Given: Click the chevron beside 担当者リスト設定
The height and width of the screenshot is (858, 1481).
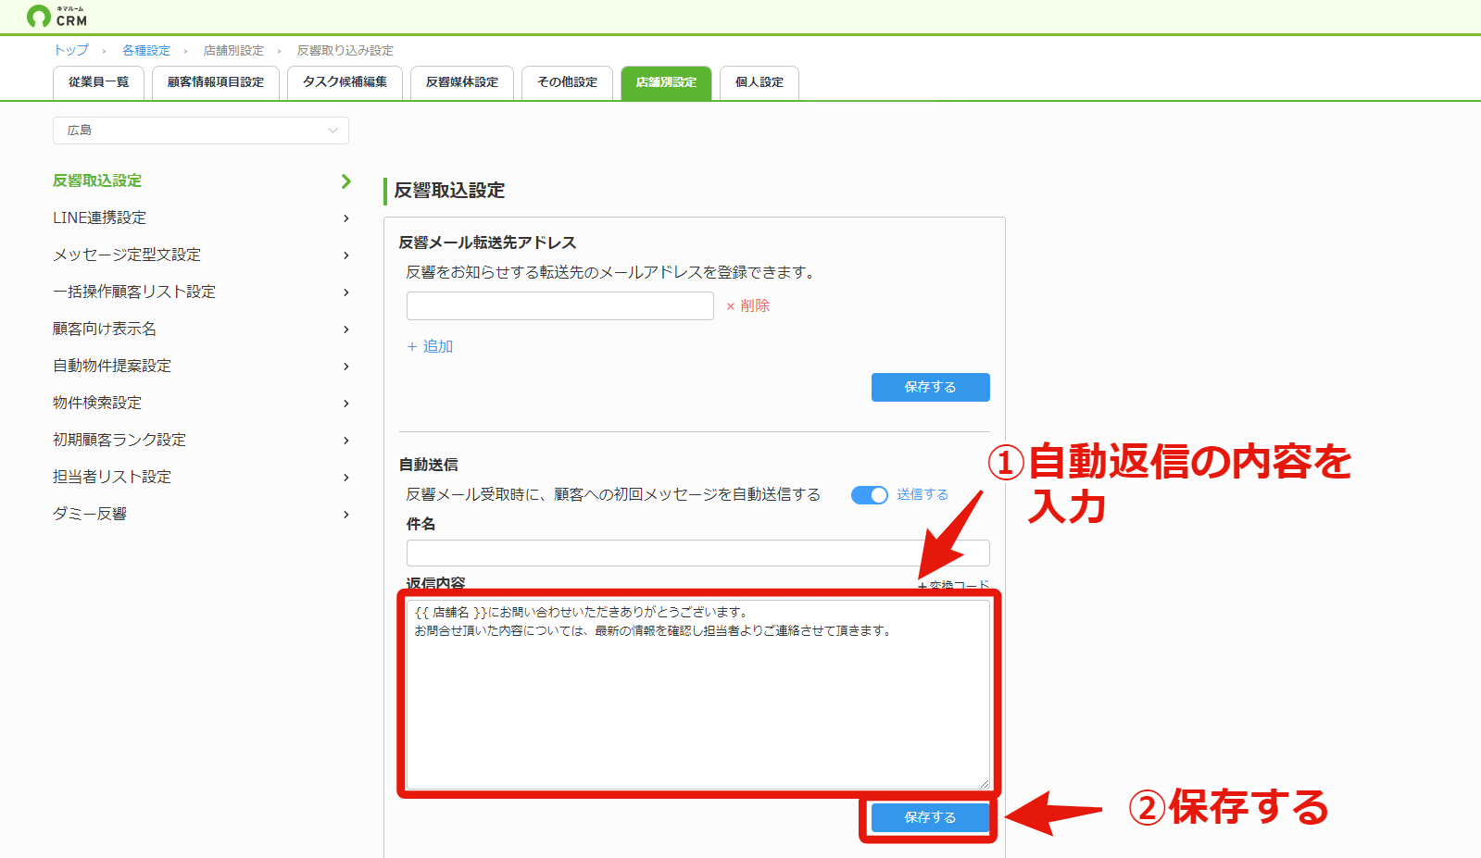Looking at the screenshot, I should point(346,478).
